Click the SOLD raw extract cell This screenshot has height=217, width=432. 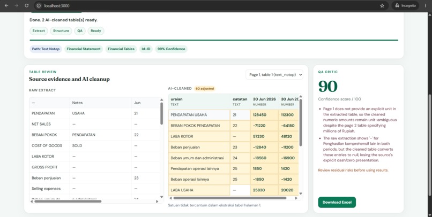(x=101, y=145)
